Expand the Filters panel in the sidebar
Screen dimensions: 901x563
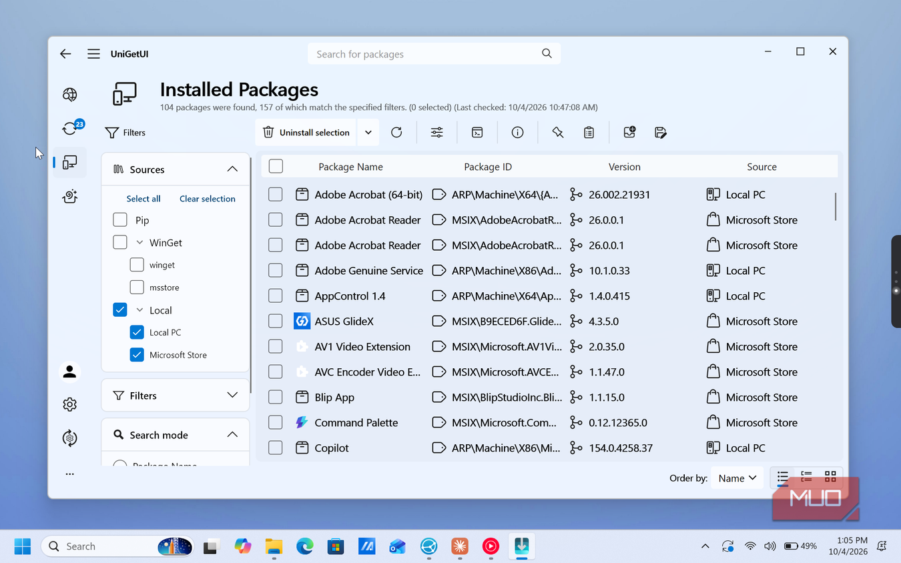pos(232,396)
